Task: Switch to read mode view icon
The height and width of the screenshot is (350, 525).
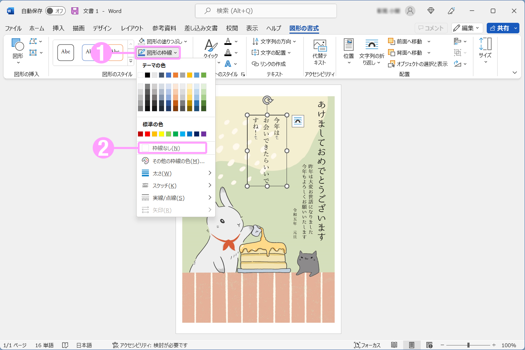Action: tap(394, 345)
